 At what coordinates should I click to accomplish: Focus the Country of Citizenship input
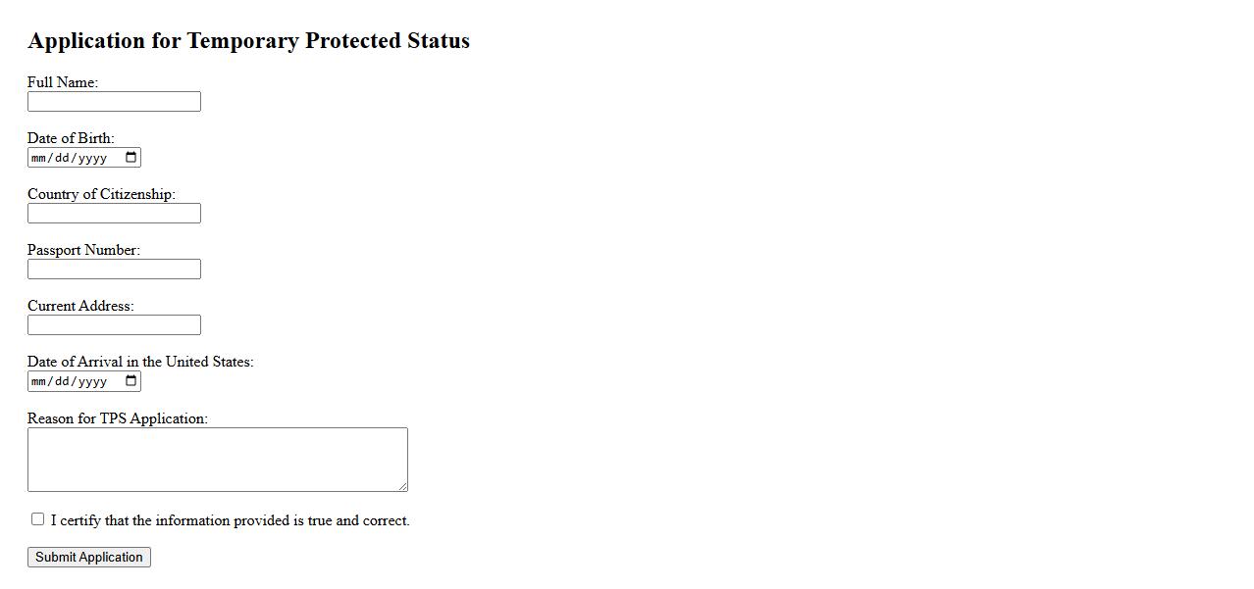[x=114, y=214]
